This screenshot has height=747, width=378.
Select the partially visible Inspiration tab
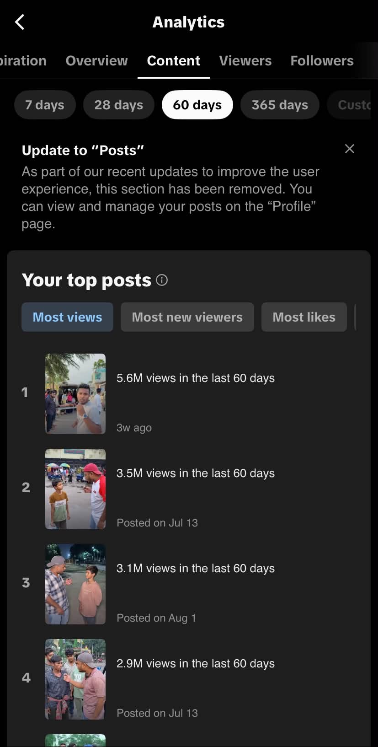point(23,61)
